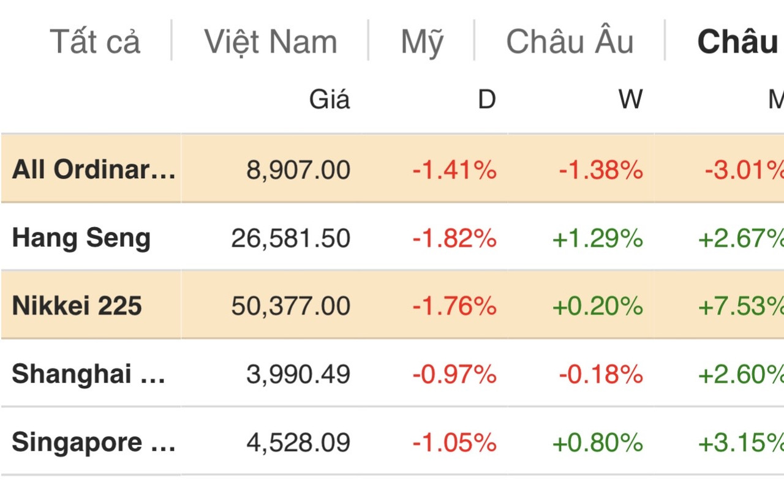Click Hang Seng weekly change +1.29%
The width and height of the screenshot is (784, 483).
597,238
